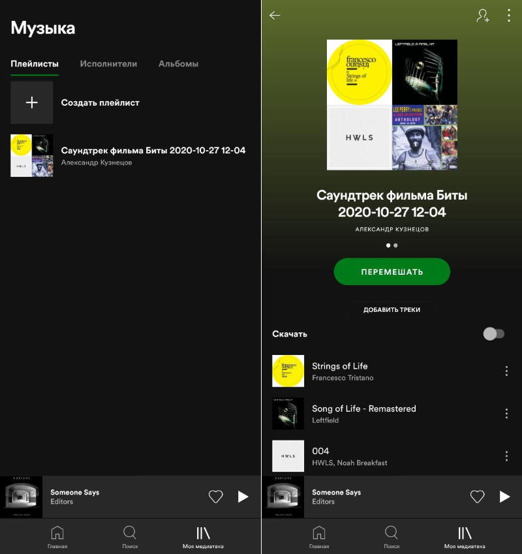Click Создать плейлист label
The width and height of the screenshot is (522, 554).
pos(100,102)
